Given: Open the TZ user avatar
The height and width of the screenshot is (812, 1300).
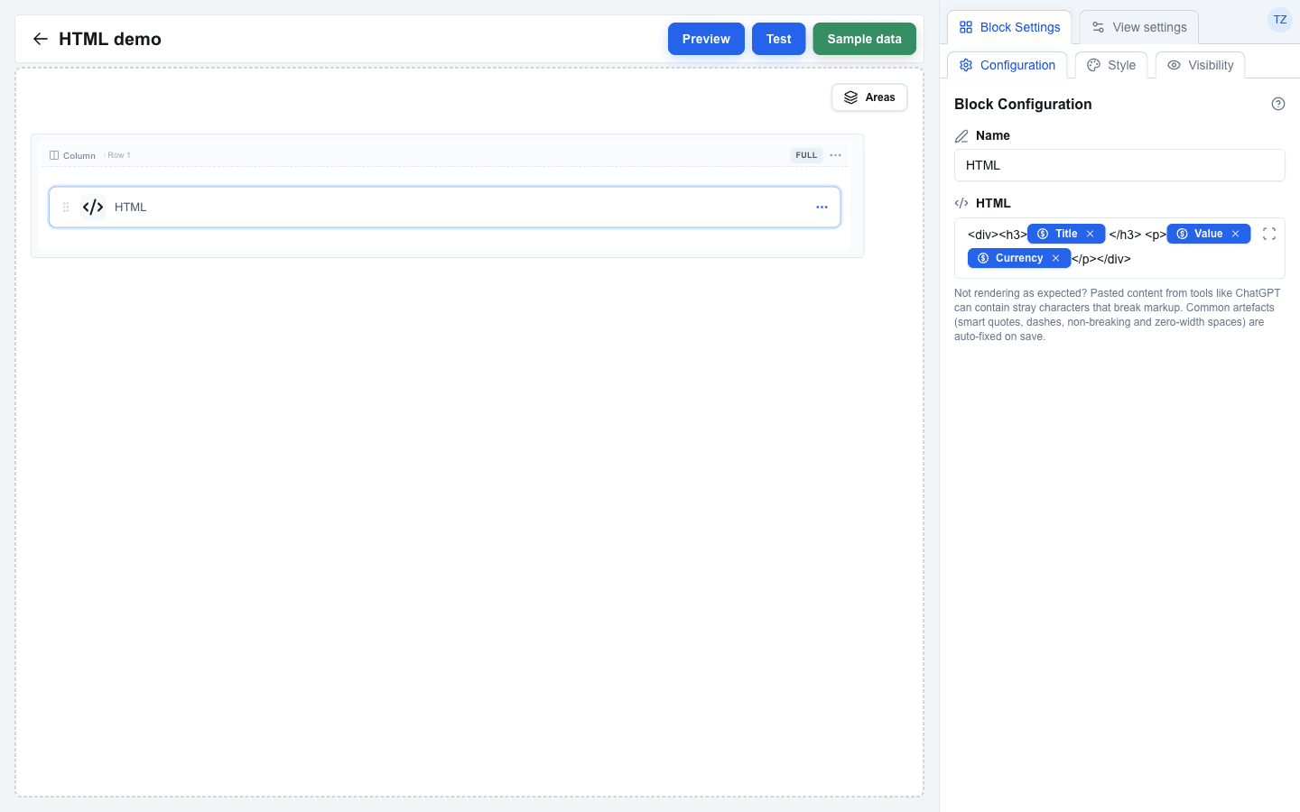Looking at the screenshot, I should point(1280,20).
